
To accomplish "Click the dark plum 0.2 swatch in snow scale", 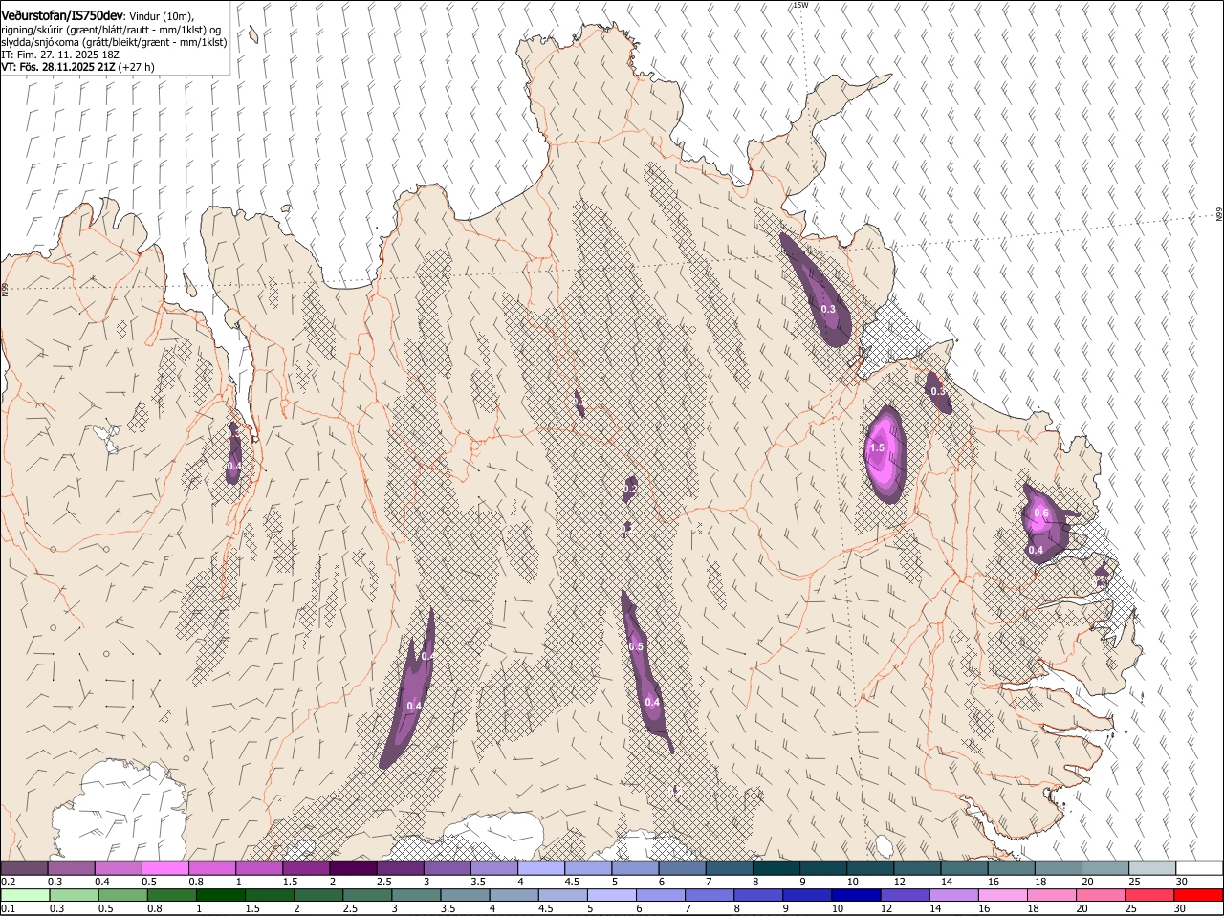I will click(24, 867).
